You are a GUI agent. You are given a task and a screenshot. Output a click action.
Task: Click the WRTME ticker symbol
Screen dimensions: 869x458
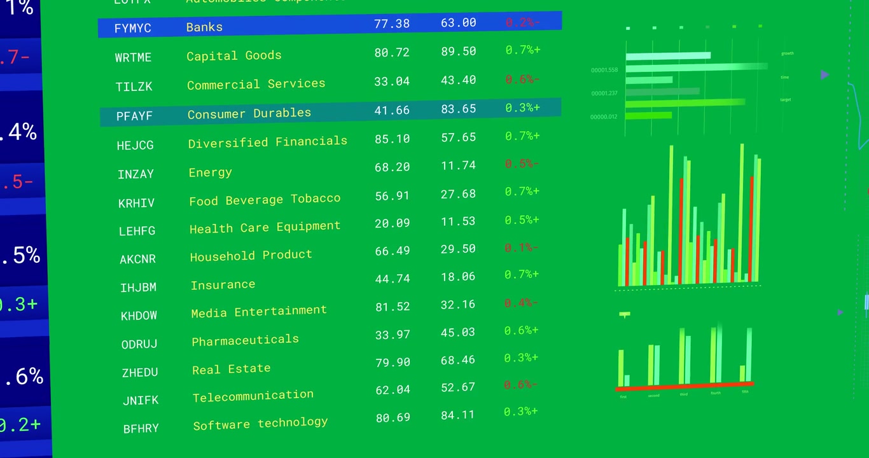coord(133,58)
